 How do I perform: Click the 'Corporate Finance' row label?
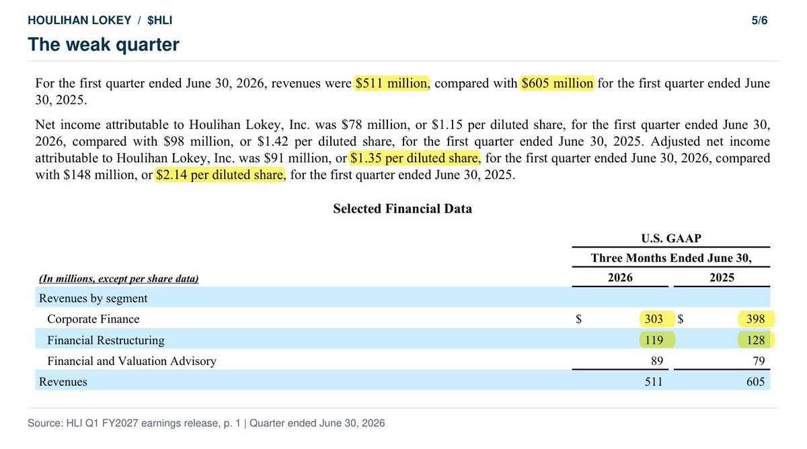93,319
